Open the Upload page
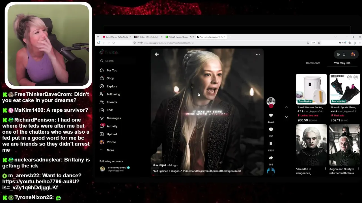The image size is (362, 203). coord(108,134)
